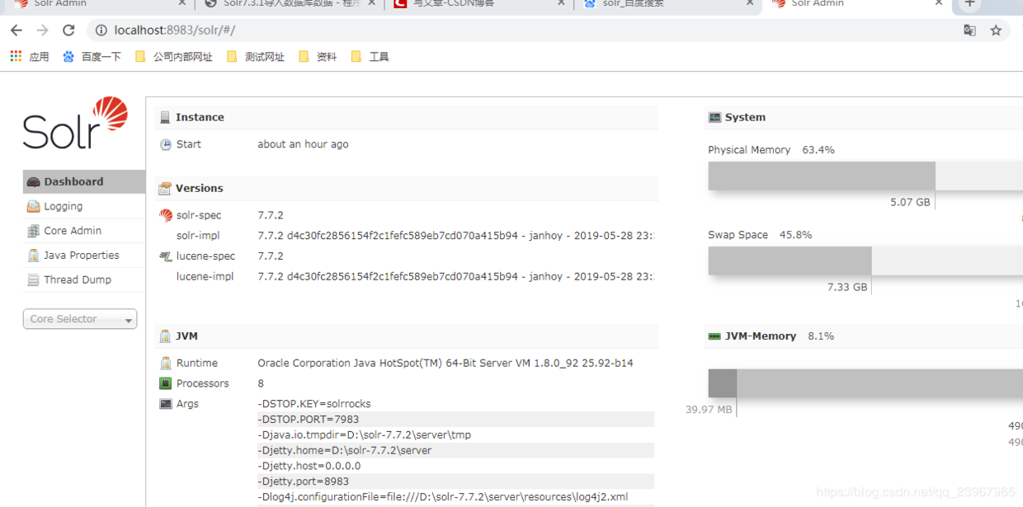Image resolution: width=1023 pixels, height=507 pixels.
Task: Click the Physical Memory usage bar
Action: (865, 176)
